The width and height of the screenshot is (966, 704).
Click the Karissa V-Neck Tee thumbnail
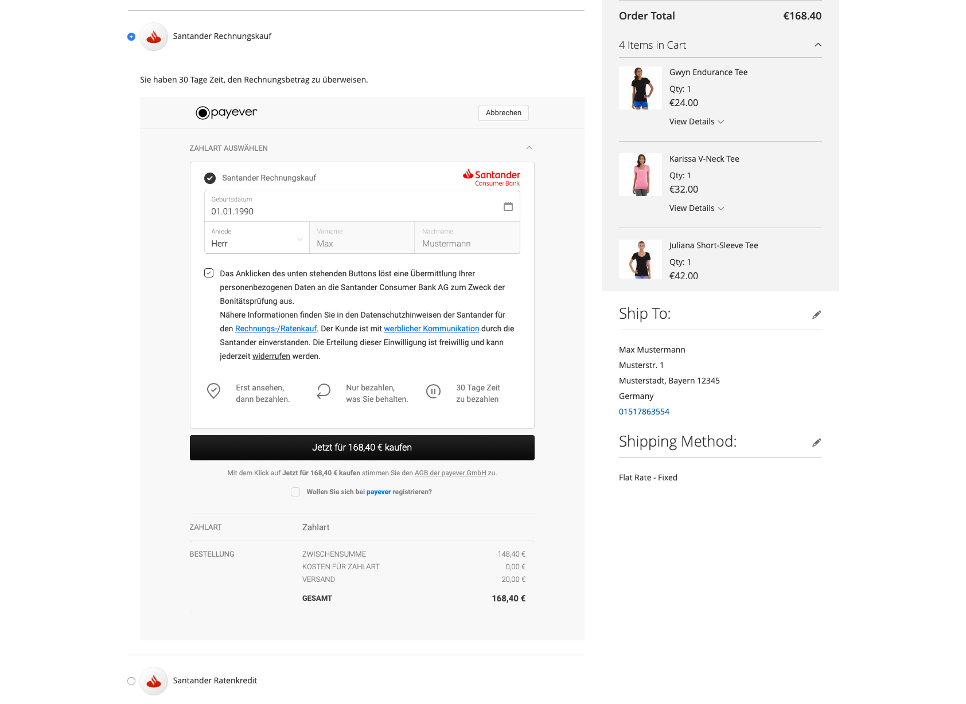pos(640,175)
